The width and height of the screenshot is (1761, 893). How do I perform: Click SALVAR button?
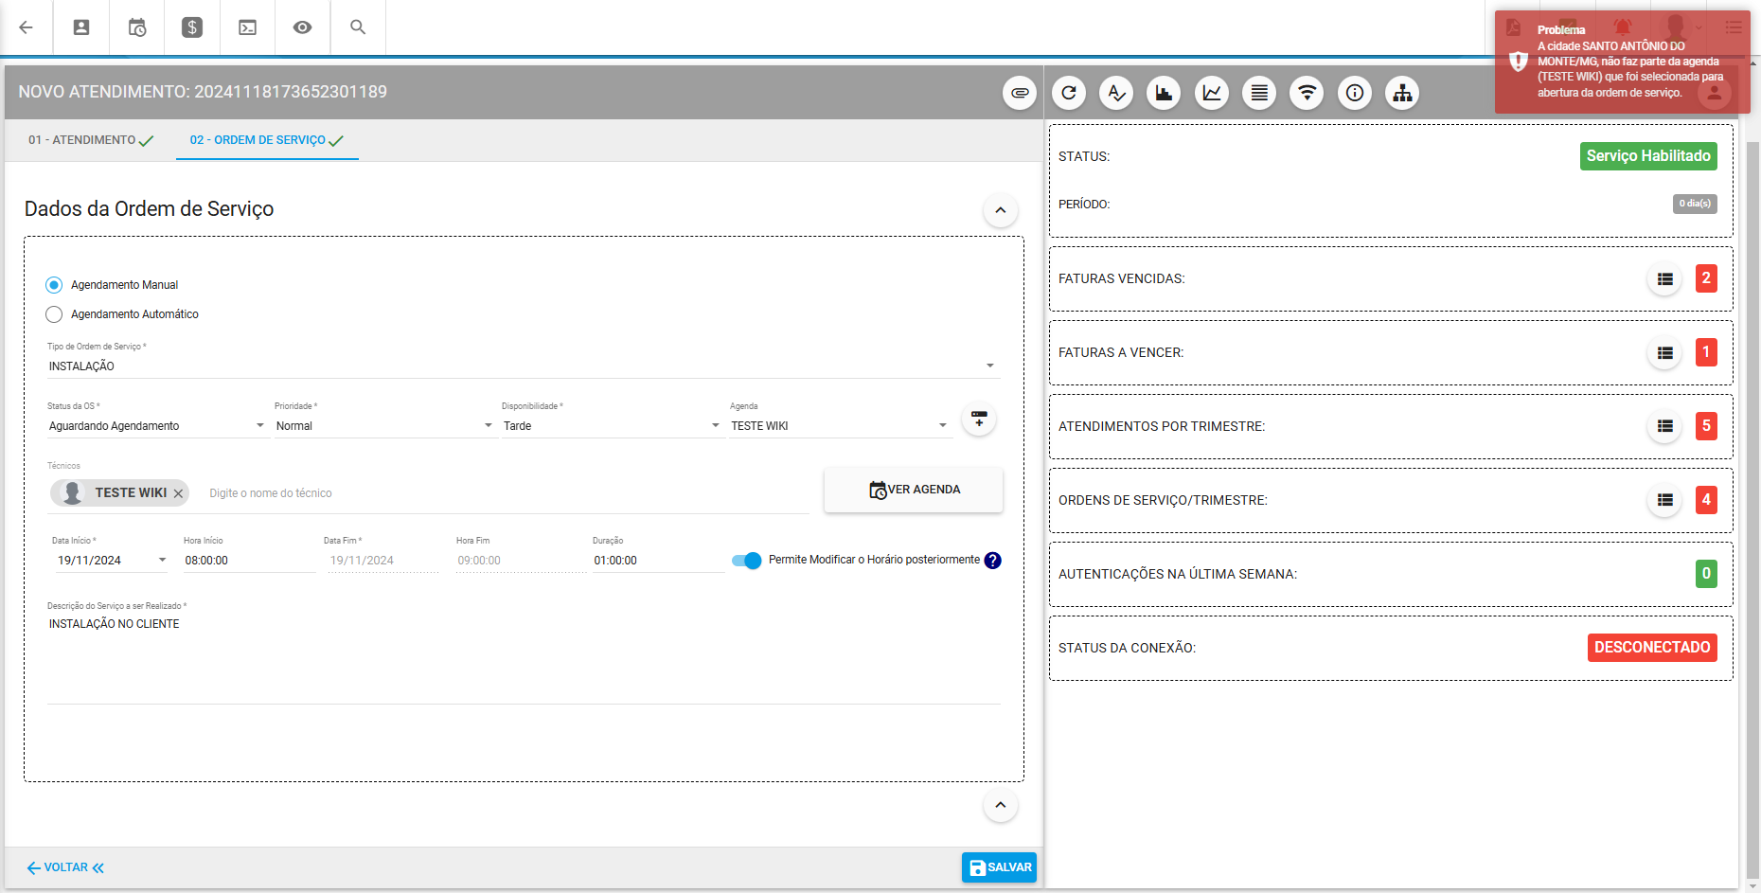pyautogui.click(x=1000, y=867)
